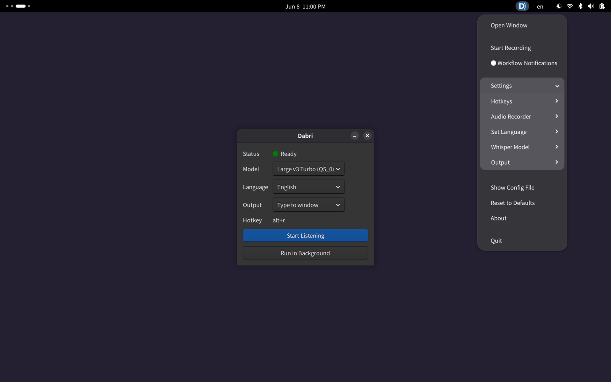The width and height of the screenshot is (611, 382).
Task: Minimize the Dabri window
Action: pos(355,136)
